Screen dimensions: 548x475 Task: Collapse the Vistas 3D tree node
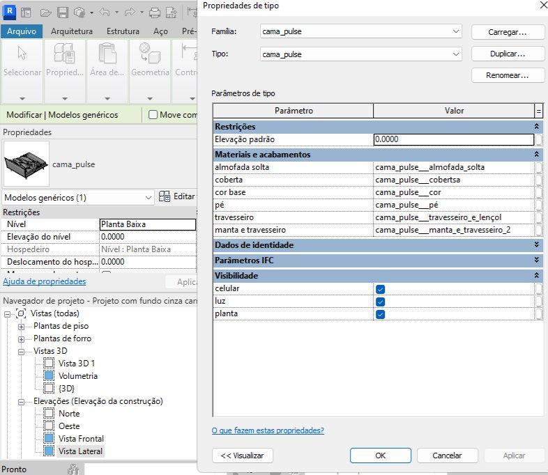click(22, 352)
